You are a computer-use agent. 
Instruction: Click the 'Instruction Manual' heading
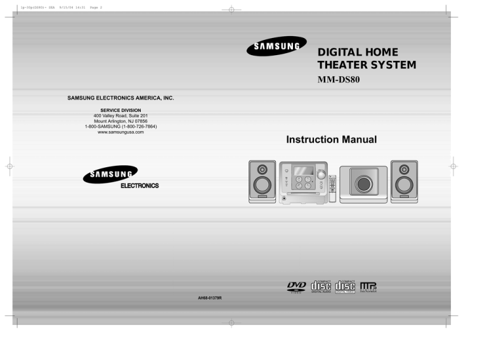(332, 139)
